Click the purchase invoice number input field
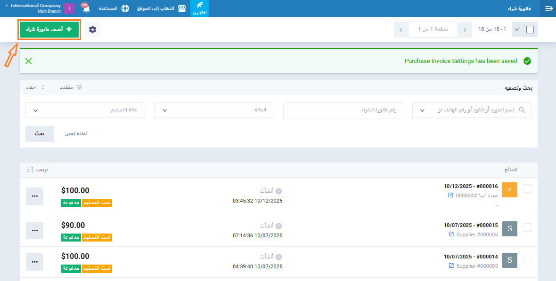 tap(343, 110)
